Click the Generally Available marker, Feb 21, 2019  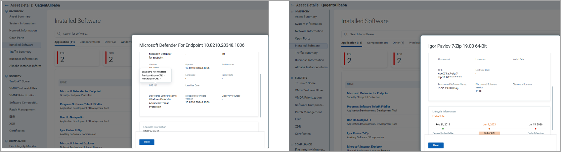pyautogui.click(x=443, y=129)
